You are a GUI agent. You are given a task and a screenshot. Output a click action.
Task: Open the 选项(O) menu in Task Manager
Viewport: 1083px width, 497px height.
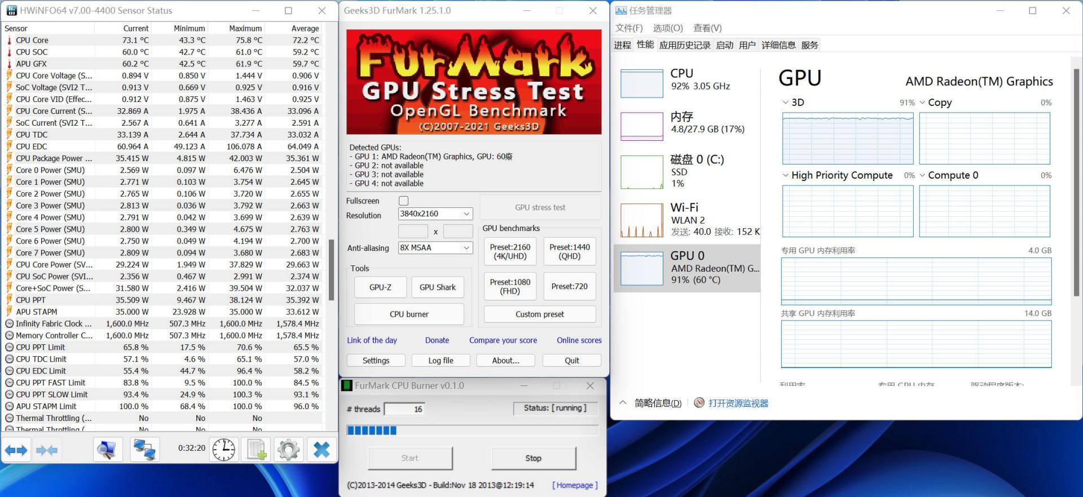point(668,28)
